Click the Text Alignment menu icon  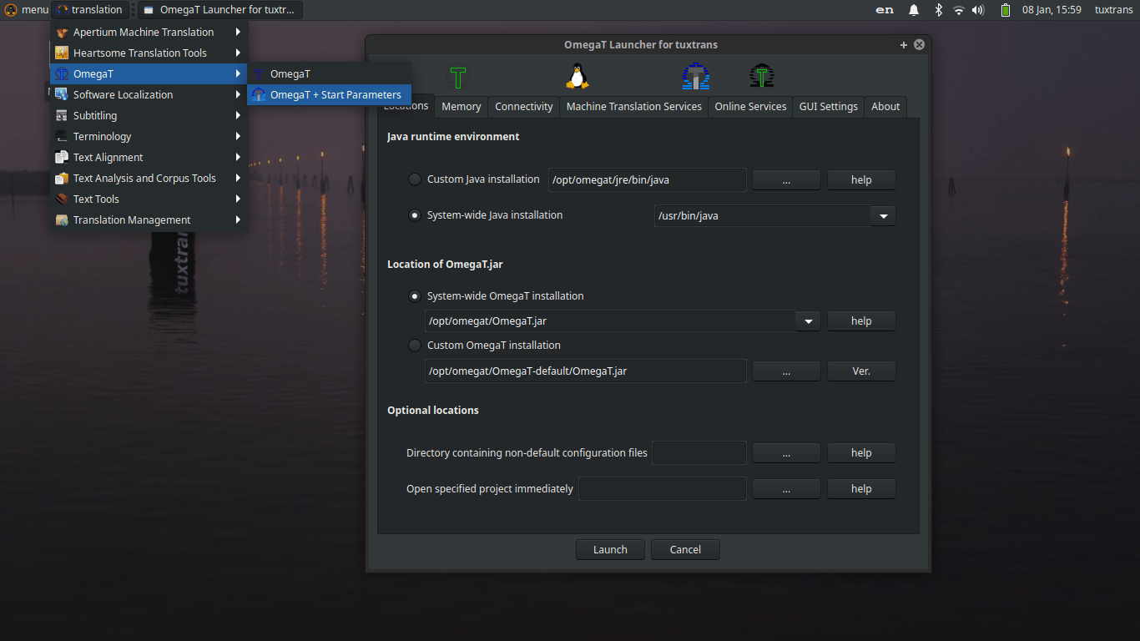[62, 158]
